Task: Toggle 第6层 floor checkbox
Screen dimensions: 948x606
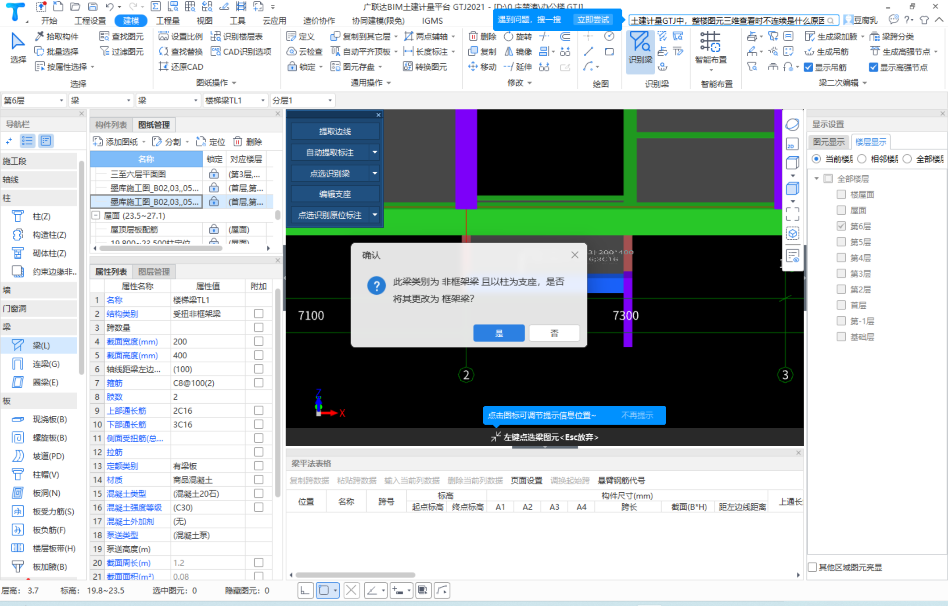Action: click(x=841, y=226)
